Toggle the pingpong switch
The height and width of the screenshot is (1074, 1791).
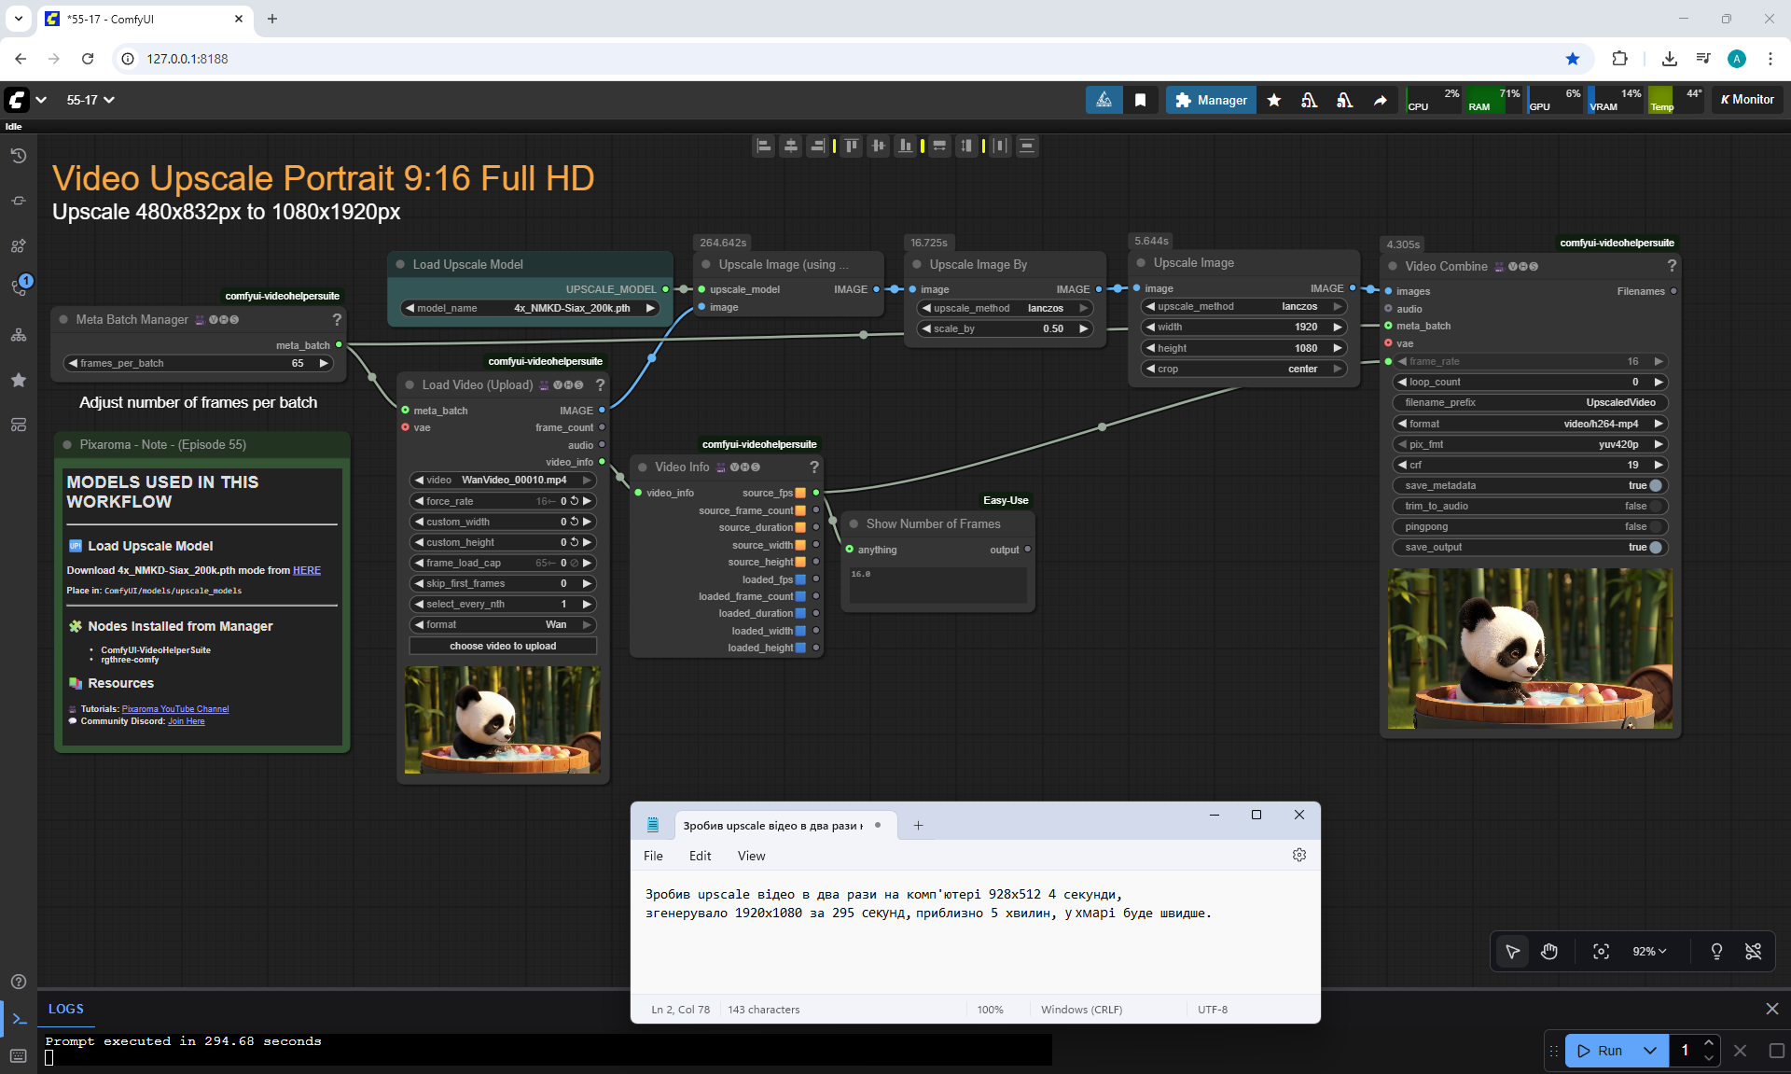coord(1655,526)
